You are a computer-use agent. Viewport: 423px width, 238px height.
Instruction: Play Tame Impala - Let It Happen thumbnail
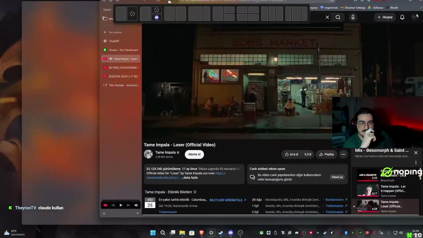point(368,190)
